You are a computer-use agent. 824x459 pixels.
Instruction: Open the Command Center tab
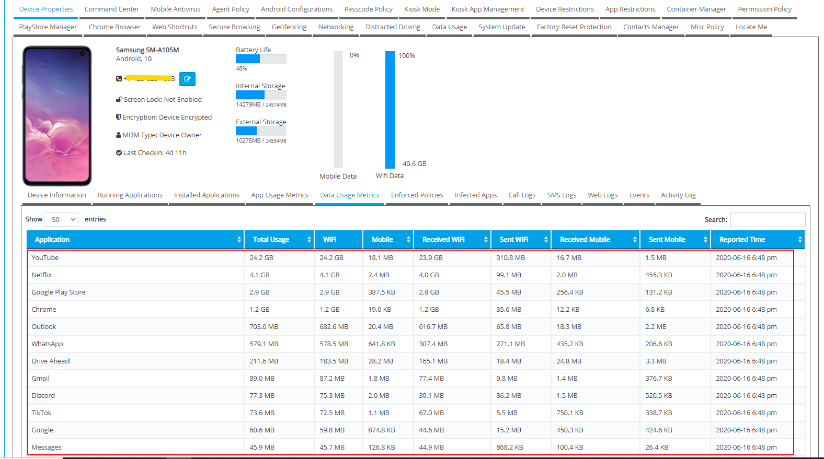click(112, 9)
